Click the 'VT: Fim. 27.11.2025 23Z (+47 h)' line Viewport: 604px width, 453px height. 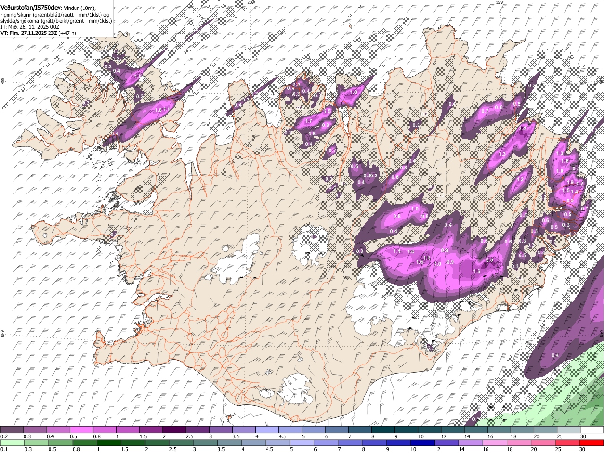click(x=38, y=33)
